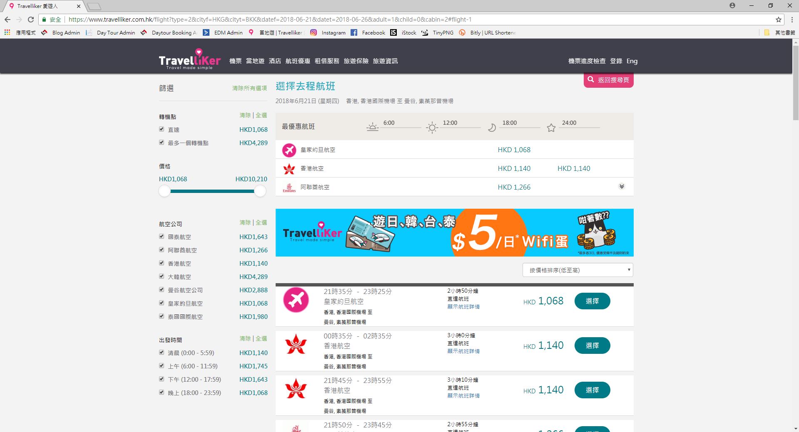The width and height of the screenshot is (799, 432).
Task: Bookmark this page with the star icon
Action: (x=778, y=20)
